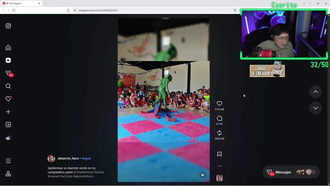Click the 513 mil likes count

[x=219, y=109]
